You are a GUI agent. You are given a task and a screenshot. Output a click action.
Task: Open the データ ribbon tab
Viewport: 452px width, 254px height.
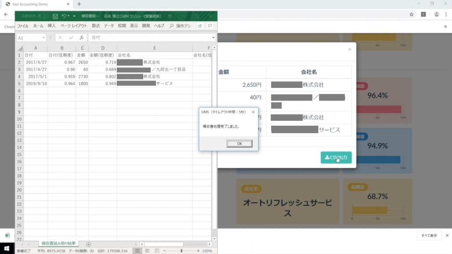pyautogui.click(x=108, y=26)
